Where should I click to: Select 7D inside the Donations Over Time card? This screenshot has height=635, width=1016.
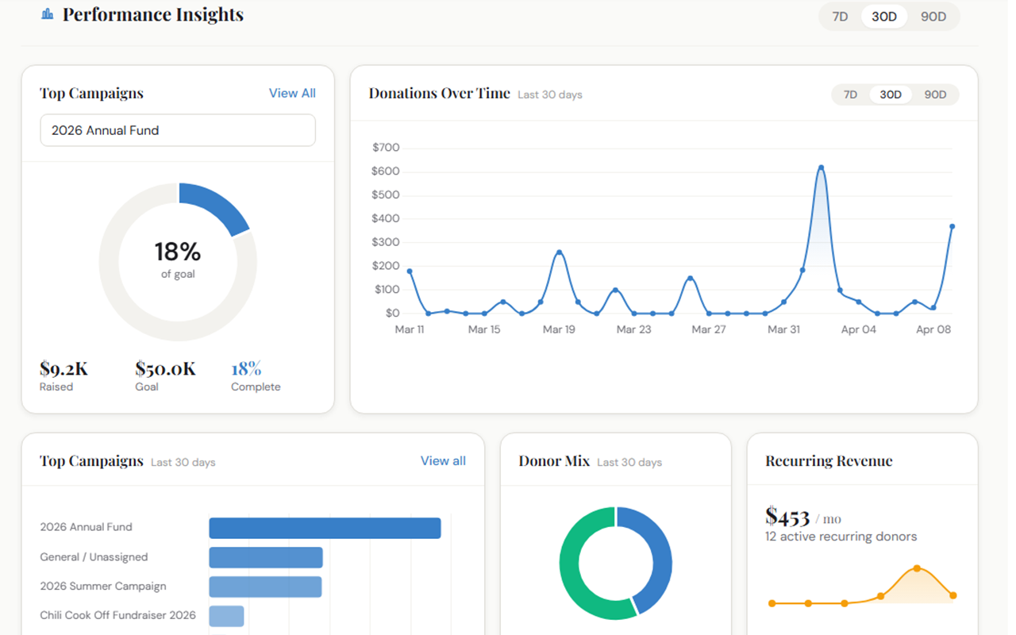click(850, 94)
